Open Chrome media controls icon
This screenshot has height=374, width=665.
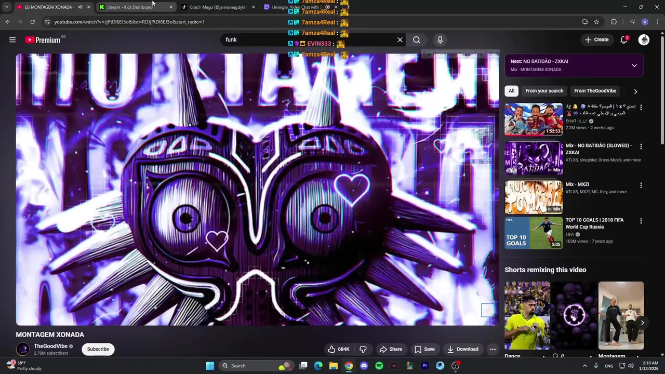pyautogui.click(x=632, y=22)
